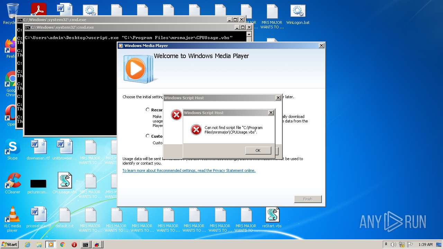443x249 pixels.
Task: Close the rear cmd.exe window
Action: click(x=241, y=20)
